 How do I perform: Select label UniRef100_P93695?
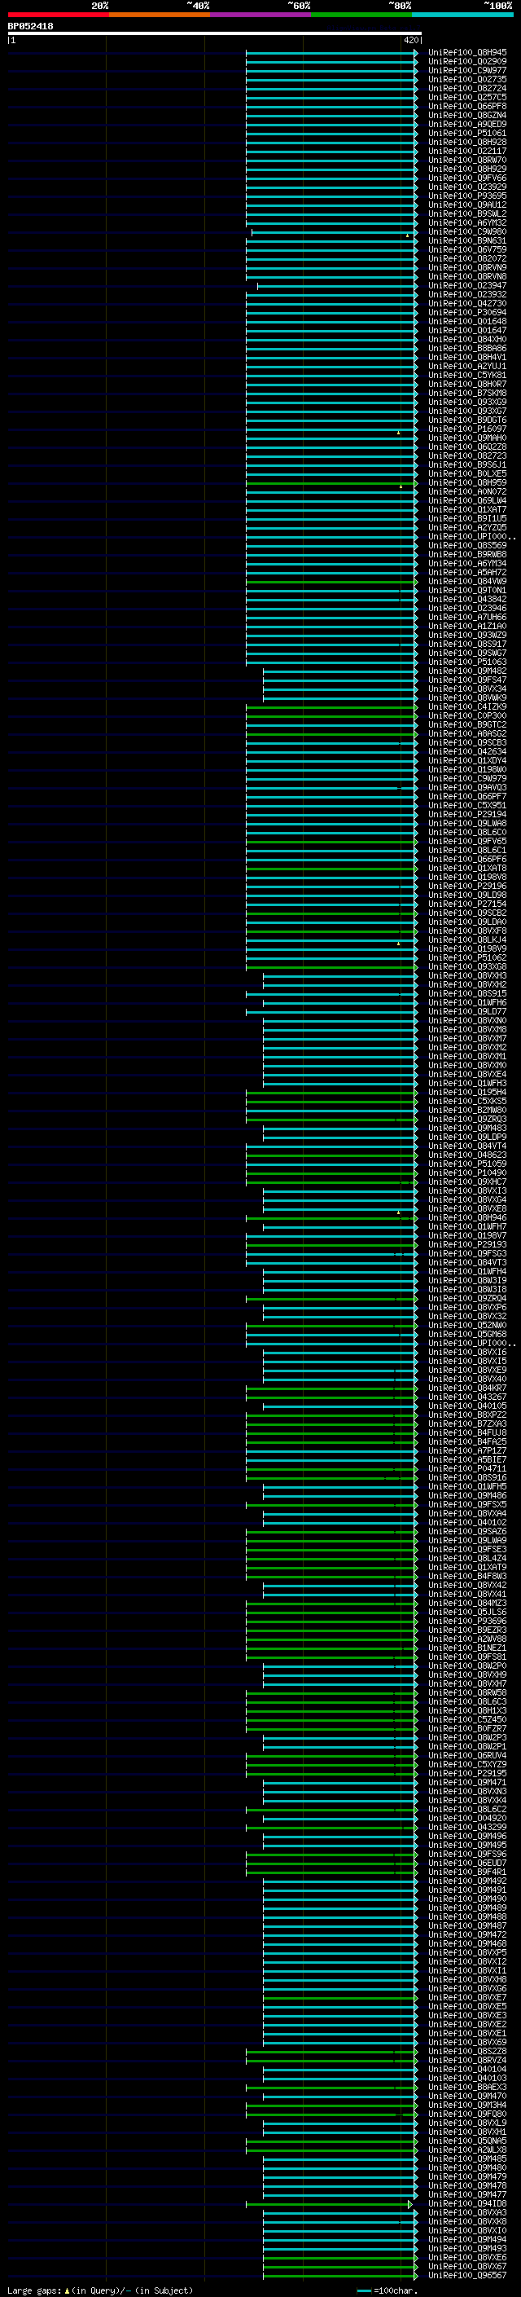(467, 196)
